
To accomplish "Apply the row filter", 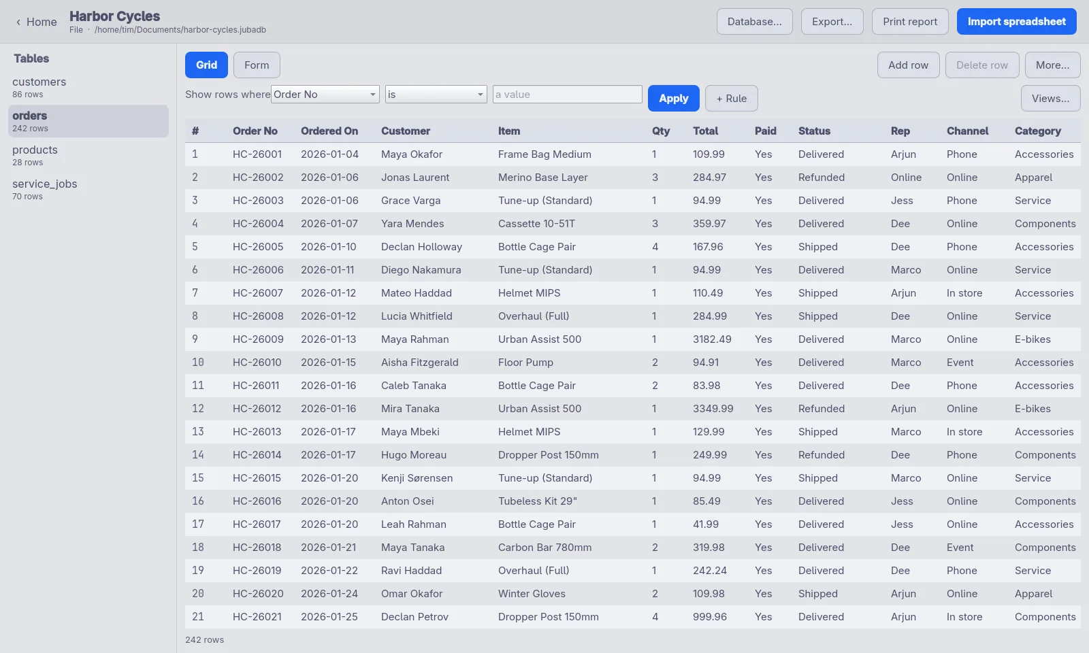I will click(x=674, y=99).
